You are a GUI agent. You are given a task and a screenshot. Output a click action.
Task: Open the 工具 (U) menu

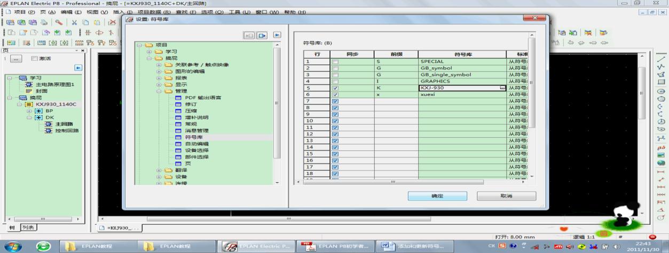coord(239,12)
